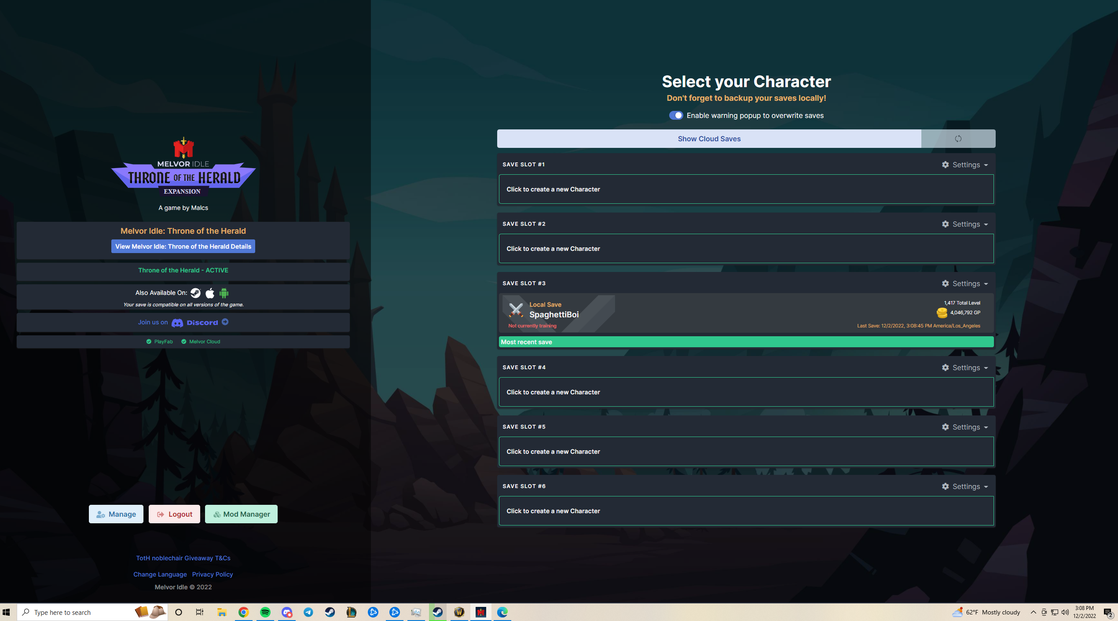Click the Apple platform icon
Image resolution: width=1118 pixels, height=621 pixels.
pos(210,293)
